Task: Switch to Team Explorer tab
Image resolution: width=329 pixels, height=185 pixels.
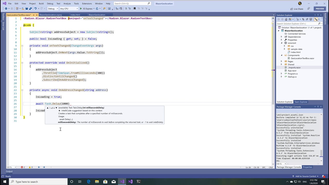Action: [x=301, y=102]
